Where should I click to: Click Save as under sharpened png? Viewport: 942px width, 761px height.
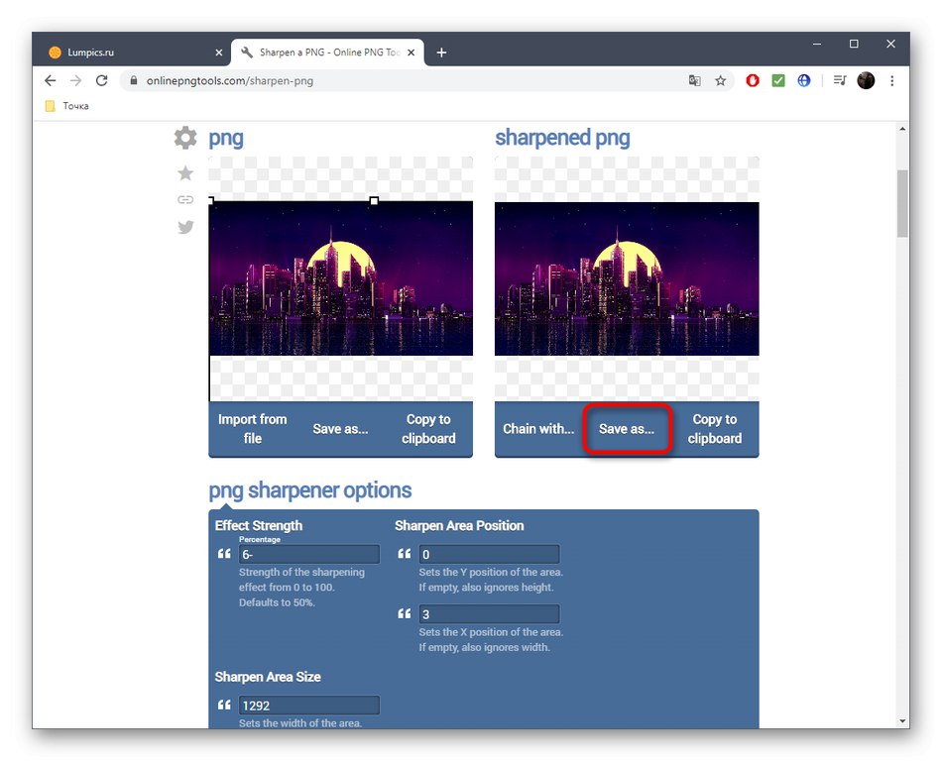(627, 429)
